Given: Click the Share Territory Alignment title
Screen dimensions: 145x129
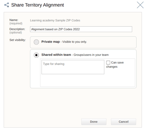Looking at the screenshot, I should (37, 5).
